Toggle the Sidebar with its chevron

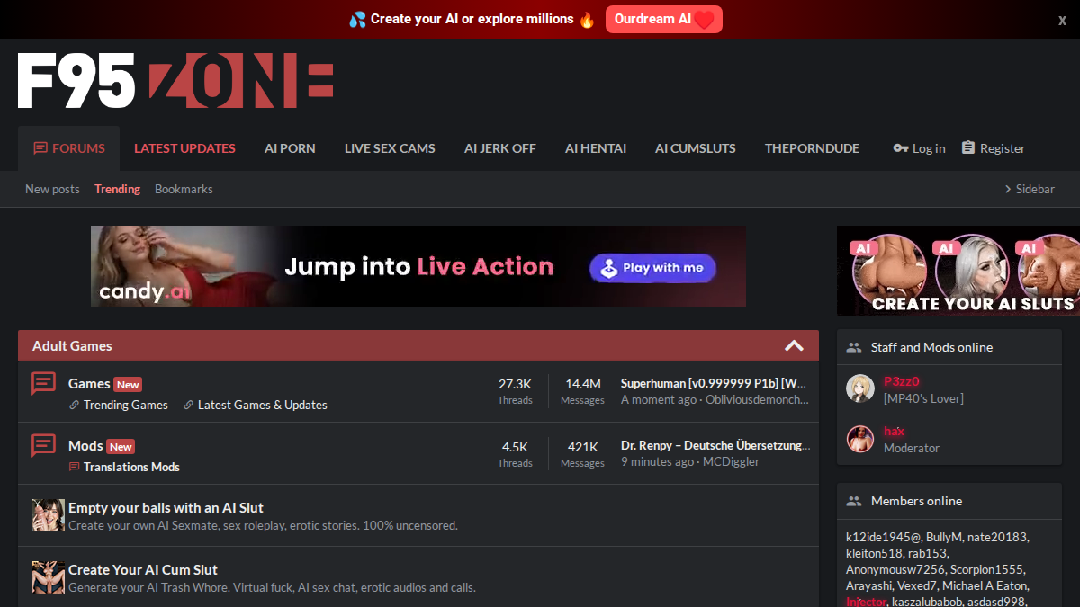coord(1030,189)
